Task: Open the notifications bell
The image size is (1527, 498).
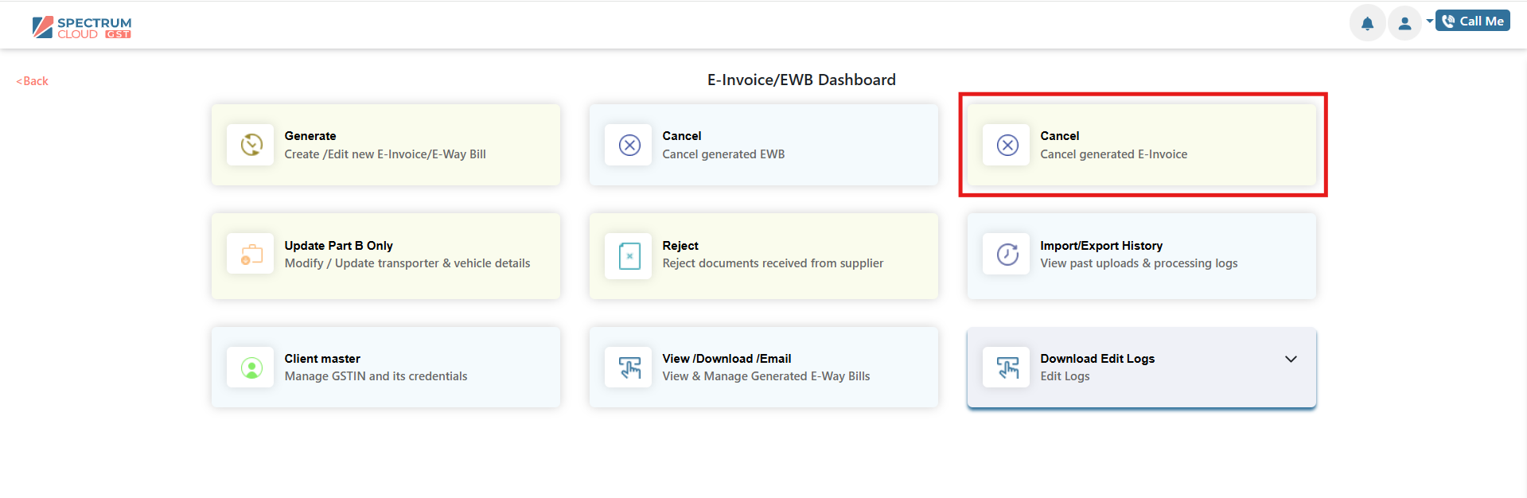Action: click(x=1367, y=23)
